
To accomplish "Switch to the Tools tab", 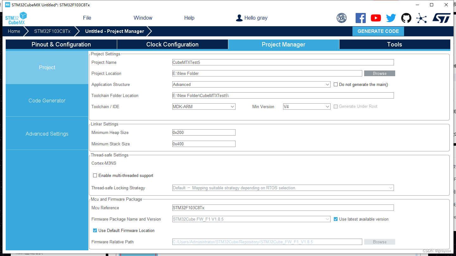I will 395,44.
